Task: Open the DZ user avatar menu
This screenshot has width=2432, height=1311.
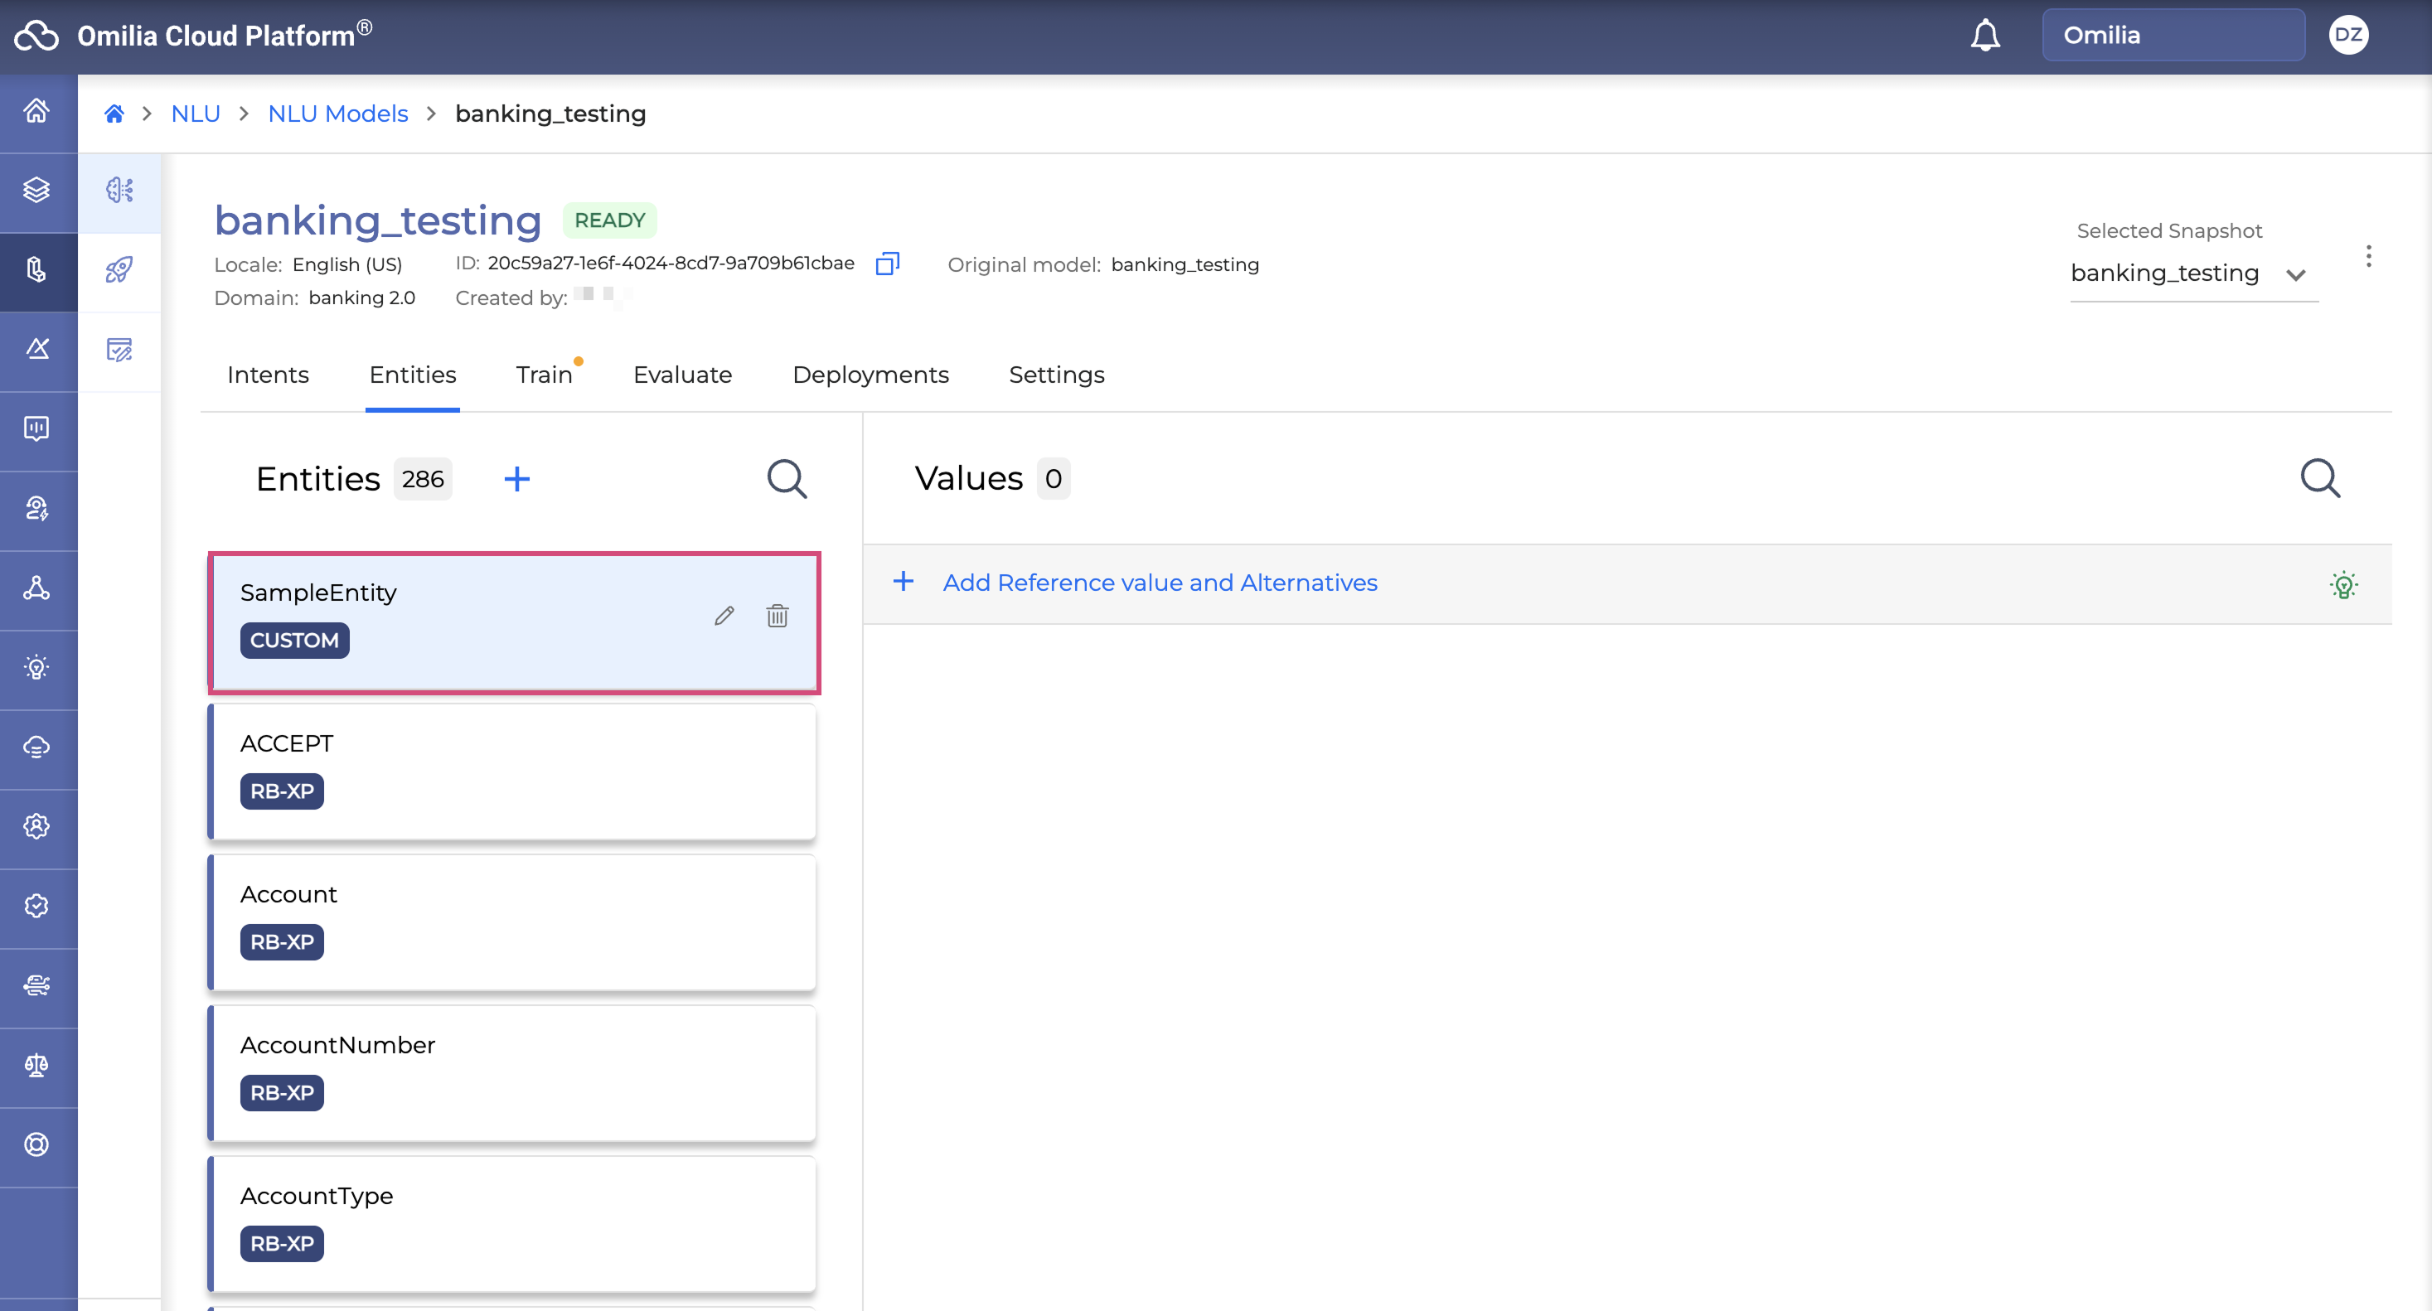Action: tap(2348, 36)
